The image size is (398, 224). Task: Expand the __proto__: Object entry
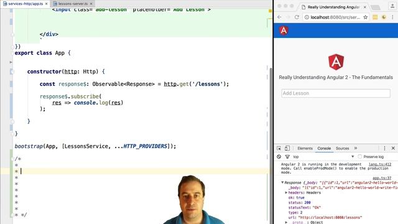[286, 223]
